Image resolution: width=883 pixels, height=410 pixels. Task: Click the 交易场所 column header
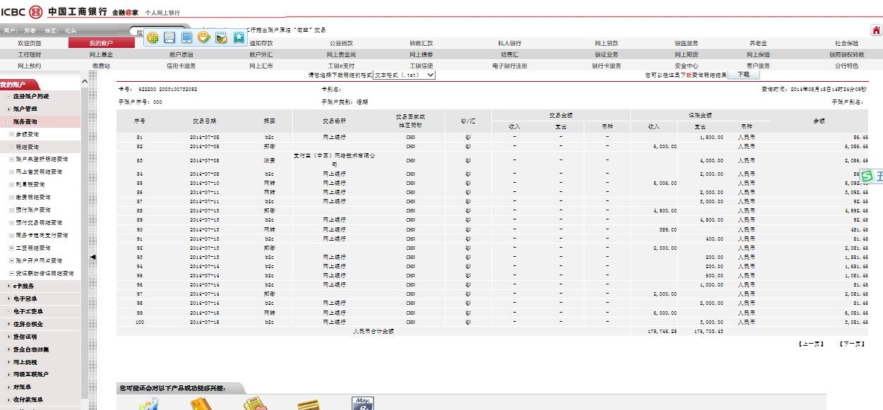click(x=335, y=121)
